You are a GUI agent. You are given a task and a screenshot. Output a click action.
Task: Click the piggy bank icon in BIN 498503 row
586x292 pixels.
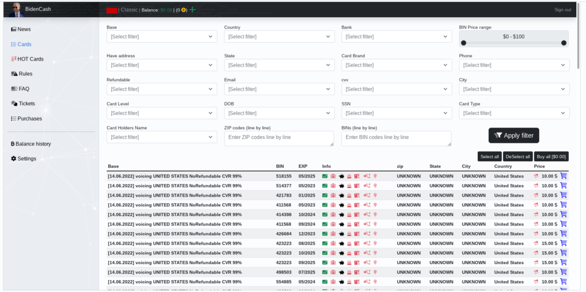coord(341,272)
